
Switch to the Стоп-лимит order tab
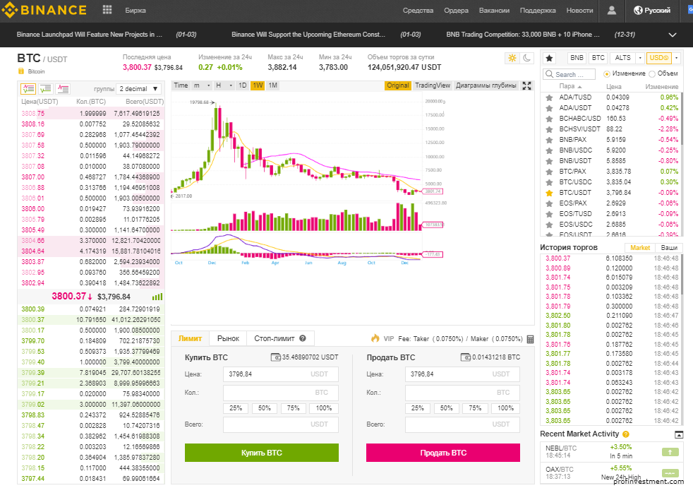pos(280,338)
